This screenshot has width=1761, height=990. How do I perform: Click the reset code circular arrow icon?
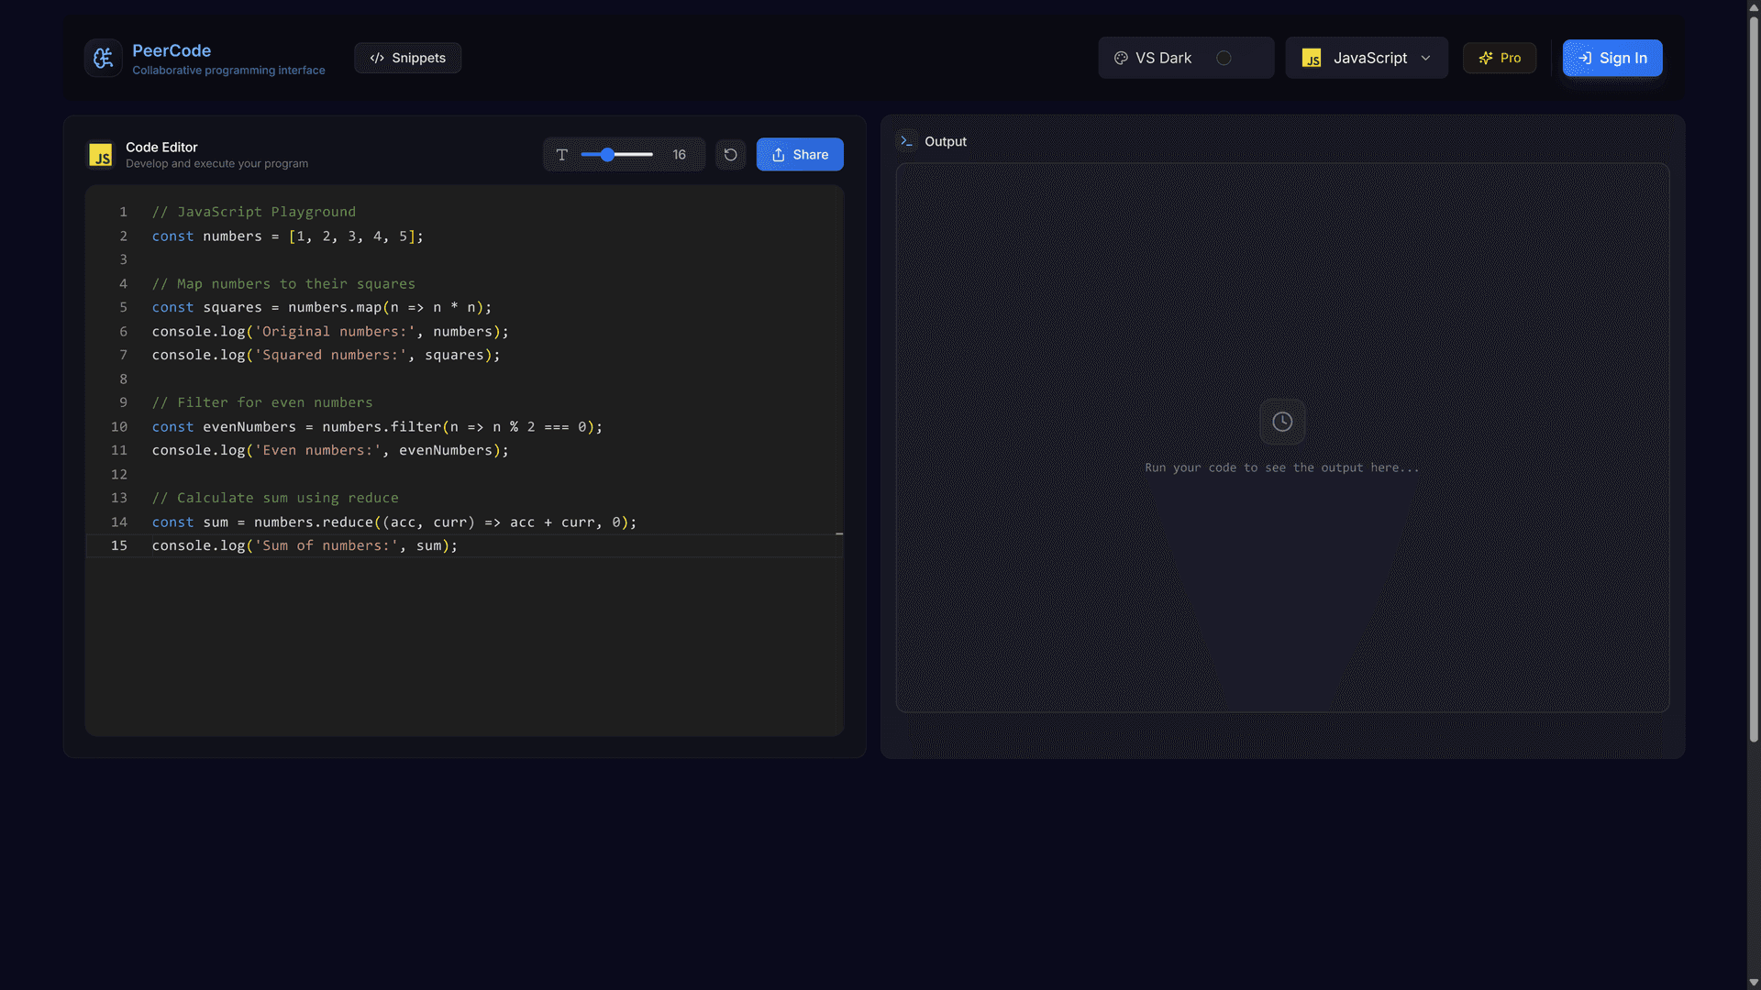[730, 154]
